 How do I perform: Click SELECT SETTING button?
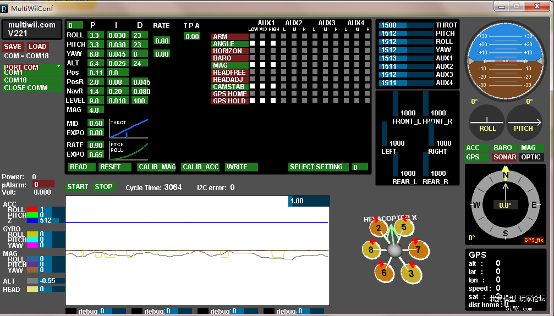tap(319, 167)
